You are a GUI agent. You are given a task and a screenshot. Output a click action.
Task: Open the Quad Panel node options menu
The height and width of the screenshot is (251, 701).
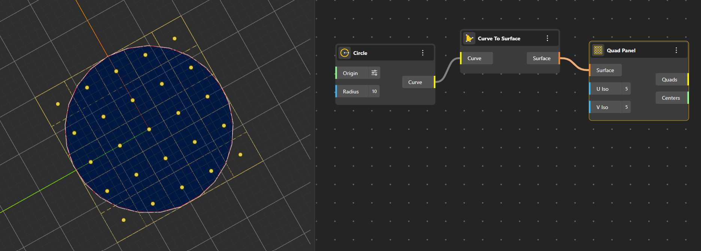[676, 50]
